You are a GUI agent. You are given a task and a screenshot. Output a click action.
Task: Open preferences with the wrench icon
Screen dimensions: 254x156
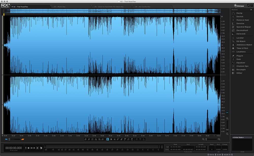click(248, 6)
